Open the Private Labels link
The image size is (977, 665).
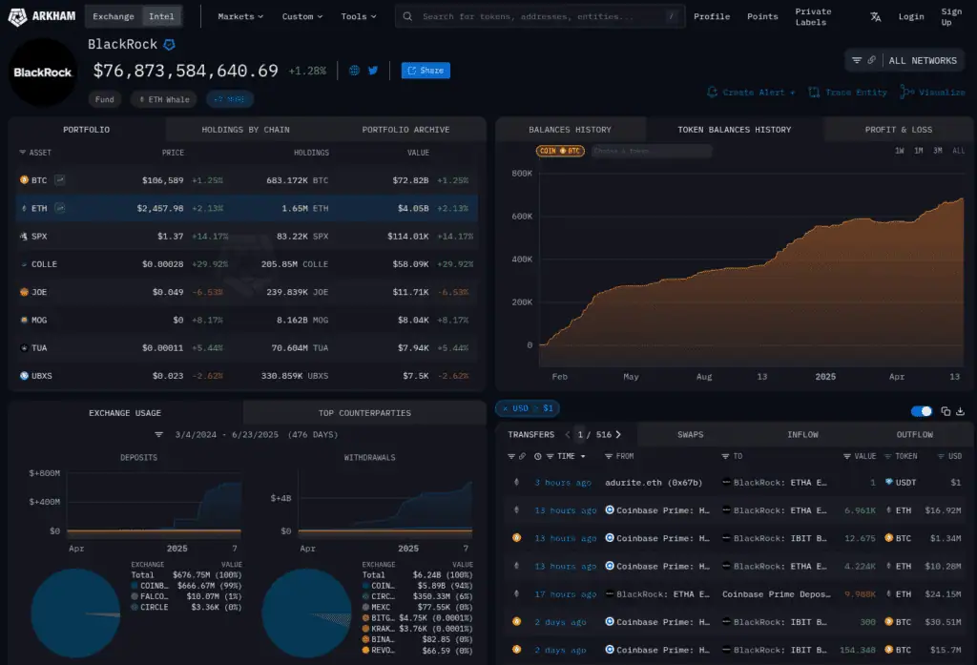click(x=813, y=17)
